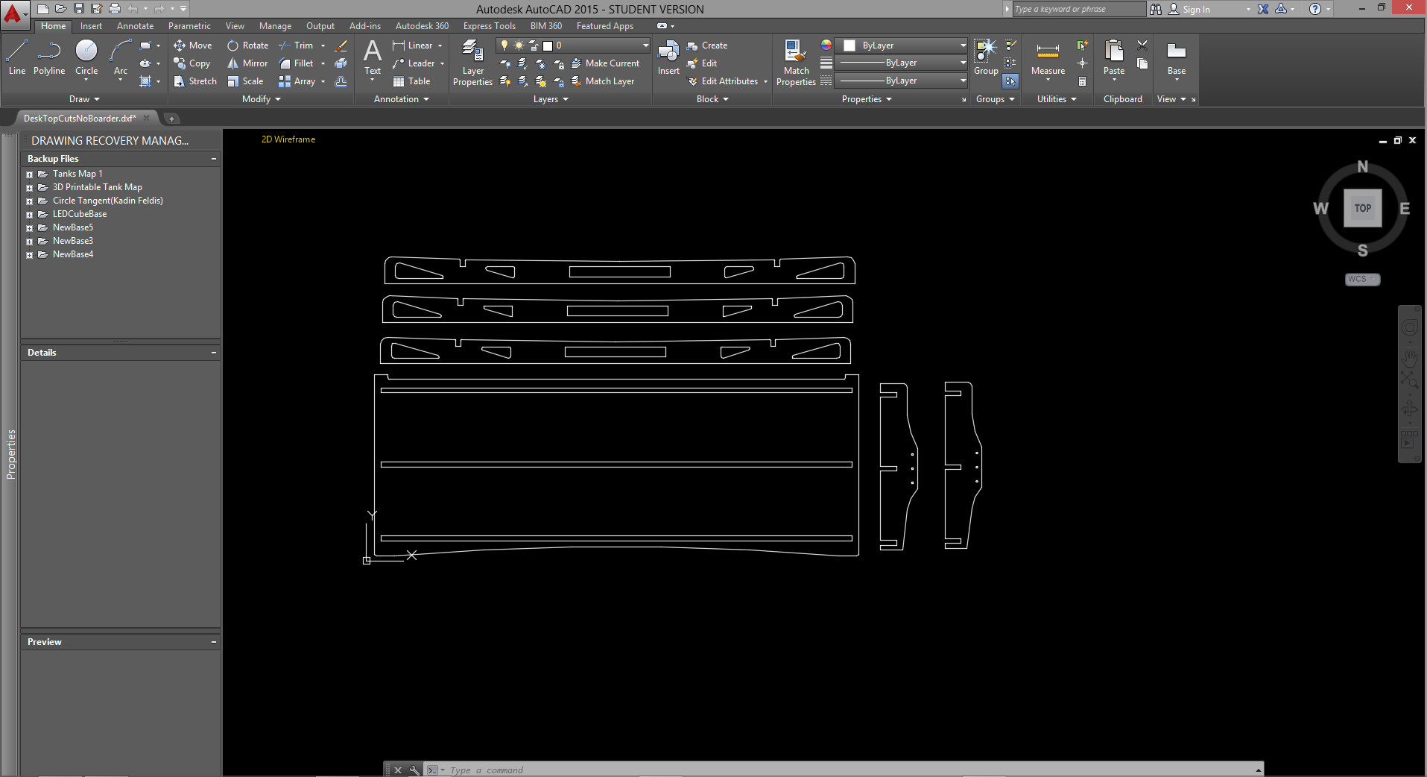This screenshot has width=1427, height=777.
Task: Click Sign In
Action: [1189, 9]
